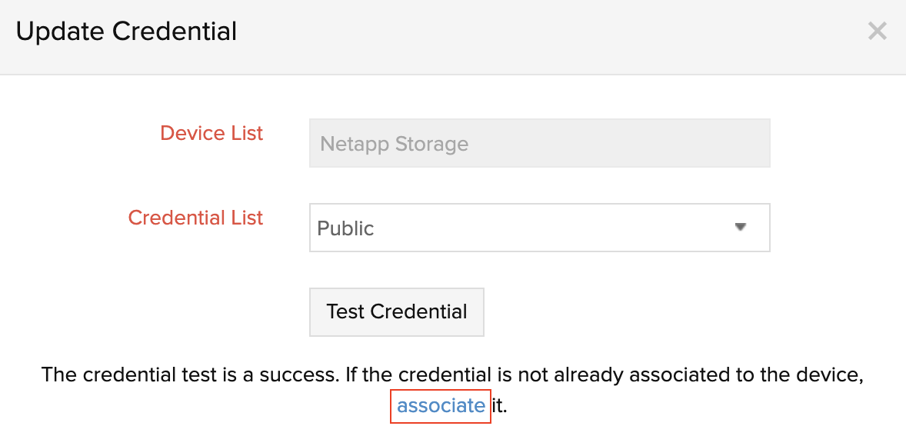The height and width of the screenshot is (446, 906).
Task: Click the success message text
Action: pos(452,374)
